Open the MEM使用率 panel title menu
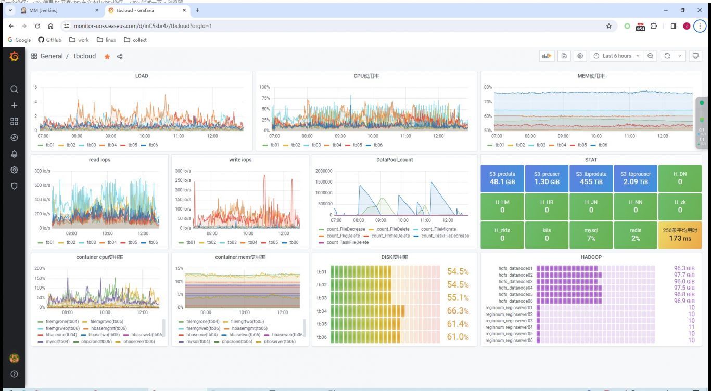711x391 pixels. [x=591, y=76]
